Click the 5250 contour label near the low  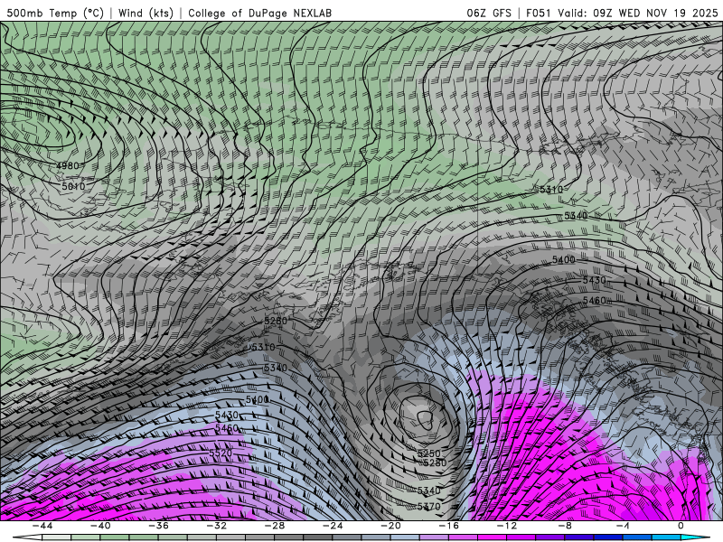428,453
